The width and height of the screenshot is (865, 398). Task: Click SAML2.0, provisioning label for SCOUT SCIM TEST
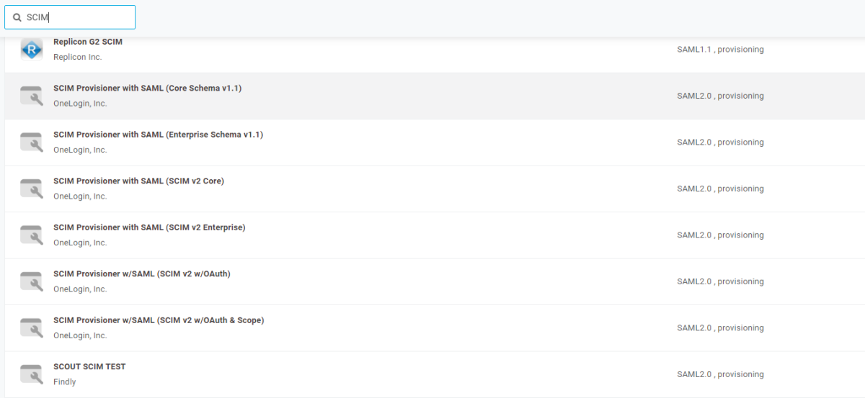click(x=720, y=374)
